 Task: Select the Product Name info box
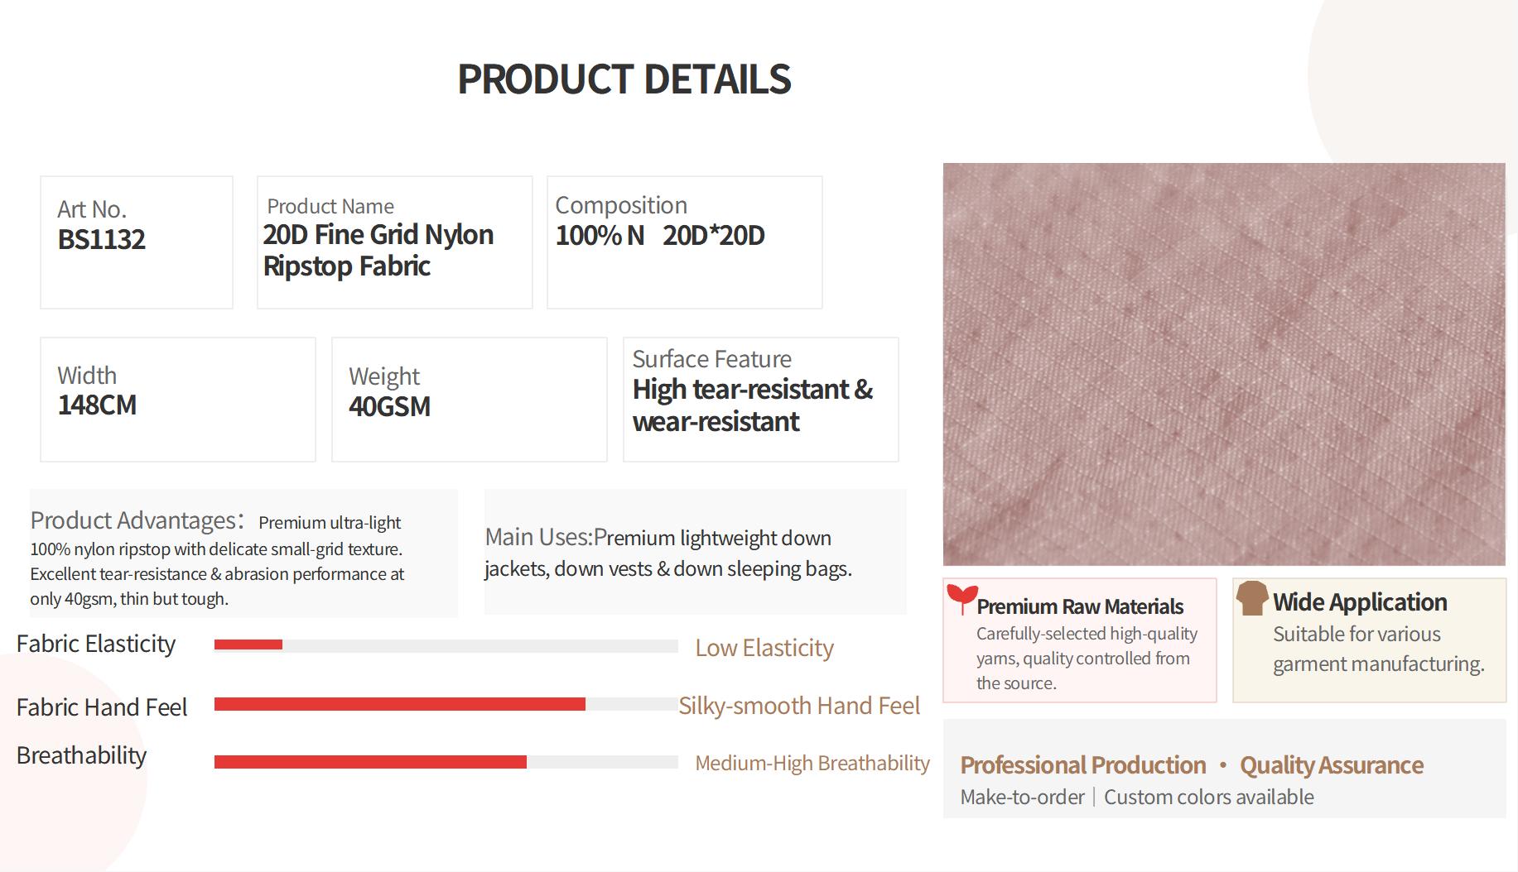point(395,242)
